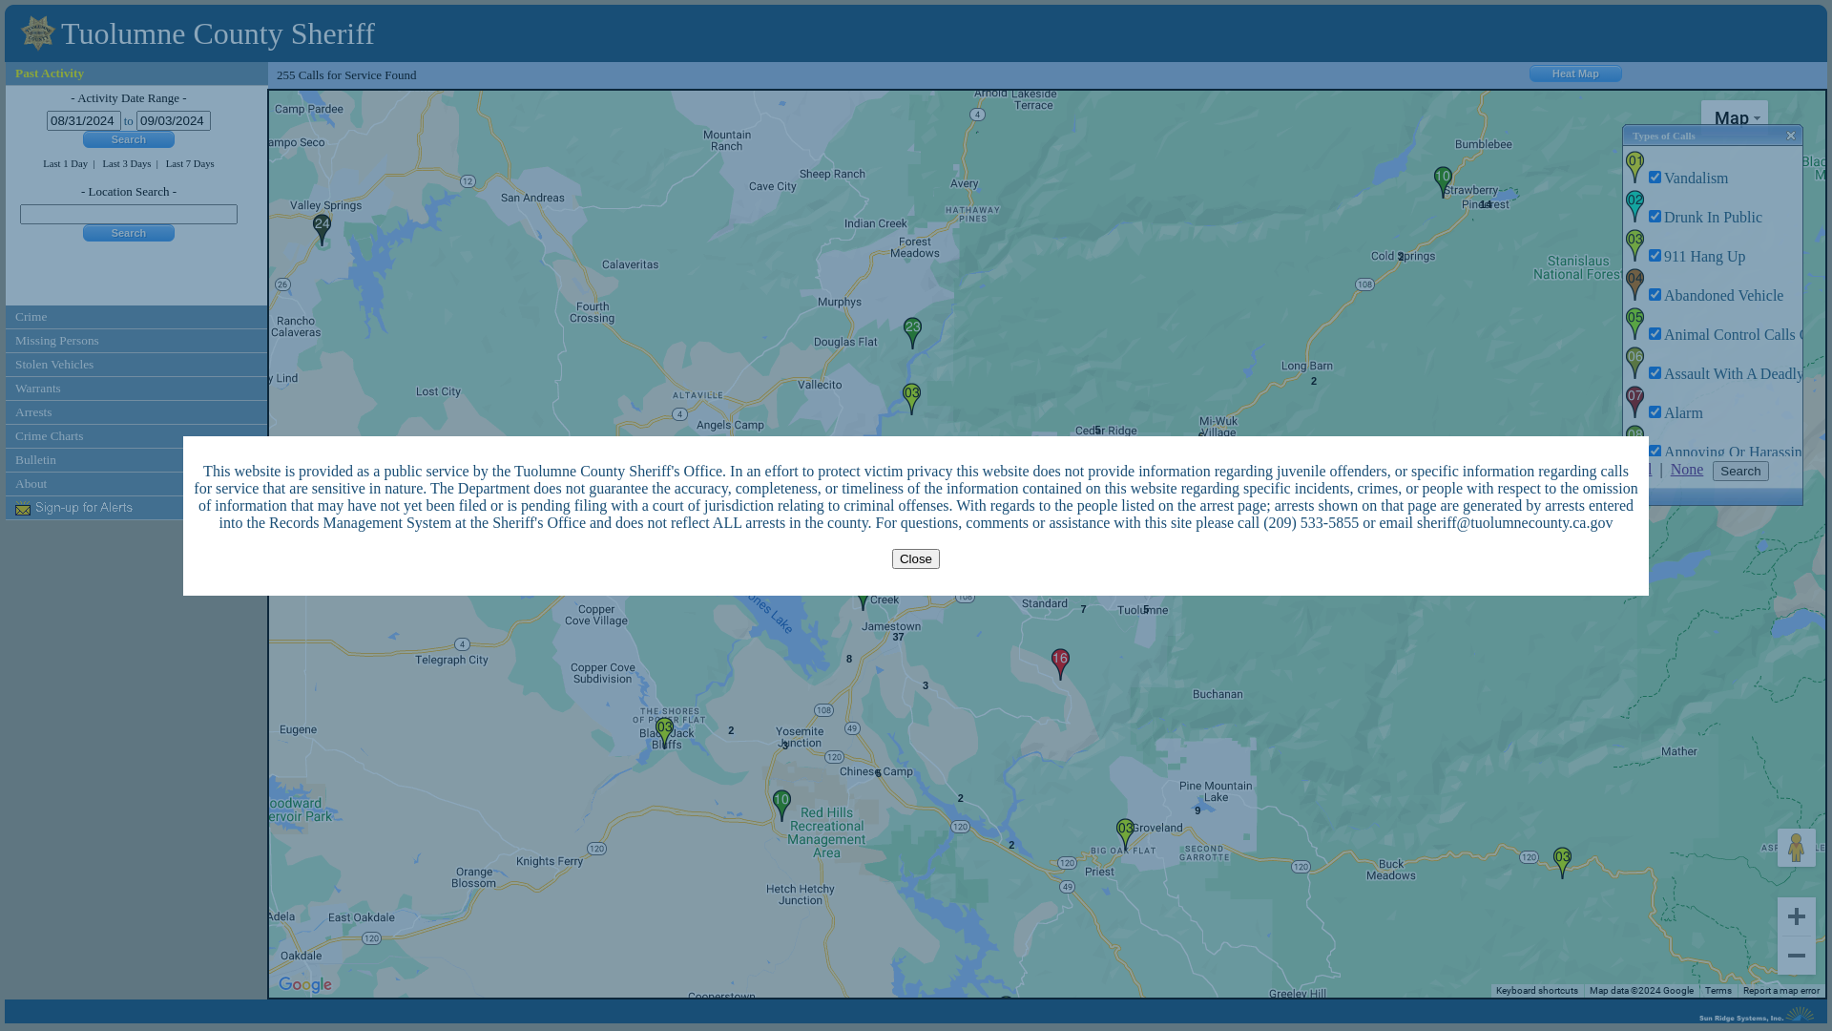Viewport: 1832px width, 1031px height.
Task: Click the 03 911 Hang Up legend pin
Action: coord(1634,246)
